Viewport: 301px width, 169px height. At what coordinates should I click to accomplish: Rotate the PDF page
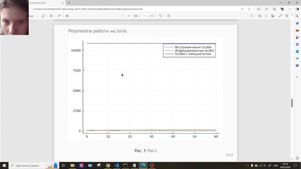[160, 16]
